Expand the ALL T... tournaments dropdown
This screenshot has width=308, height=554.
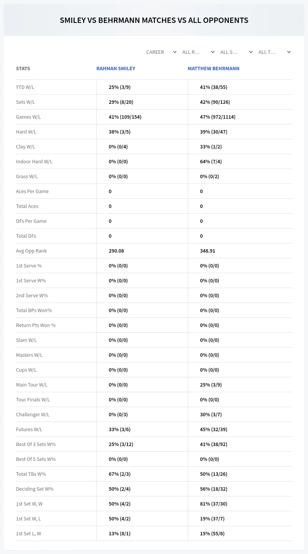(x=274, y=52)
